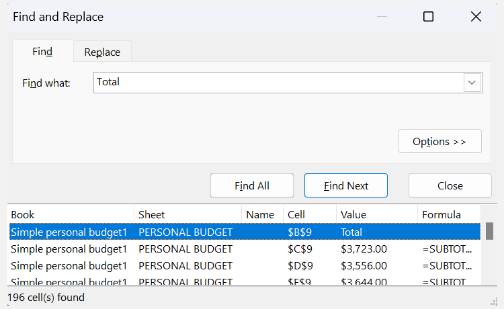Screen dimensions: 504x309
Task: Expand search Options
Action: [439, 142]
